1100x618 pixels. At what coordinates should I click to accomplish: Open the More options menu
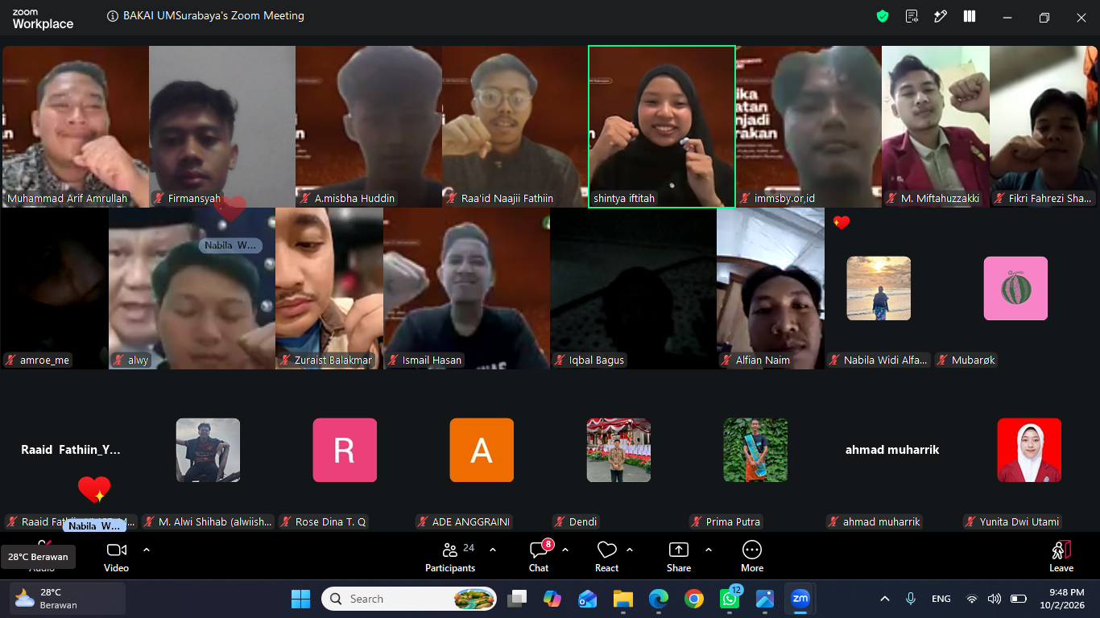(x=752, y=556)
